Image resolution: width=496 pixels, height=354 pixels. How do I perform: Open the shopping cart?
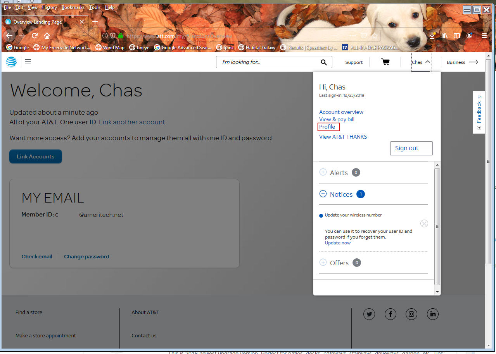coord(385,62)
